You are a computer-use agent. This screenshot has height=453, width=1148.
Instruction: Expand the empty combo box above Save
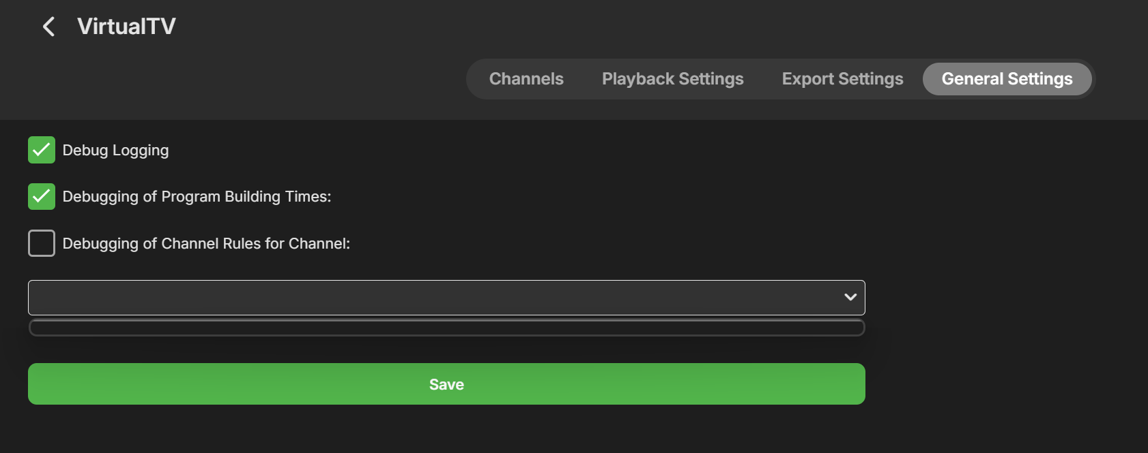point(446,298)
